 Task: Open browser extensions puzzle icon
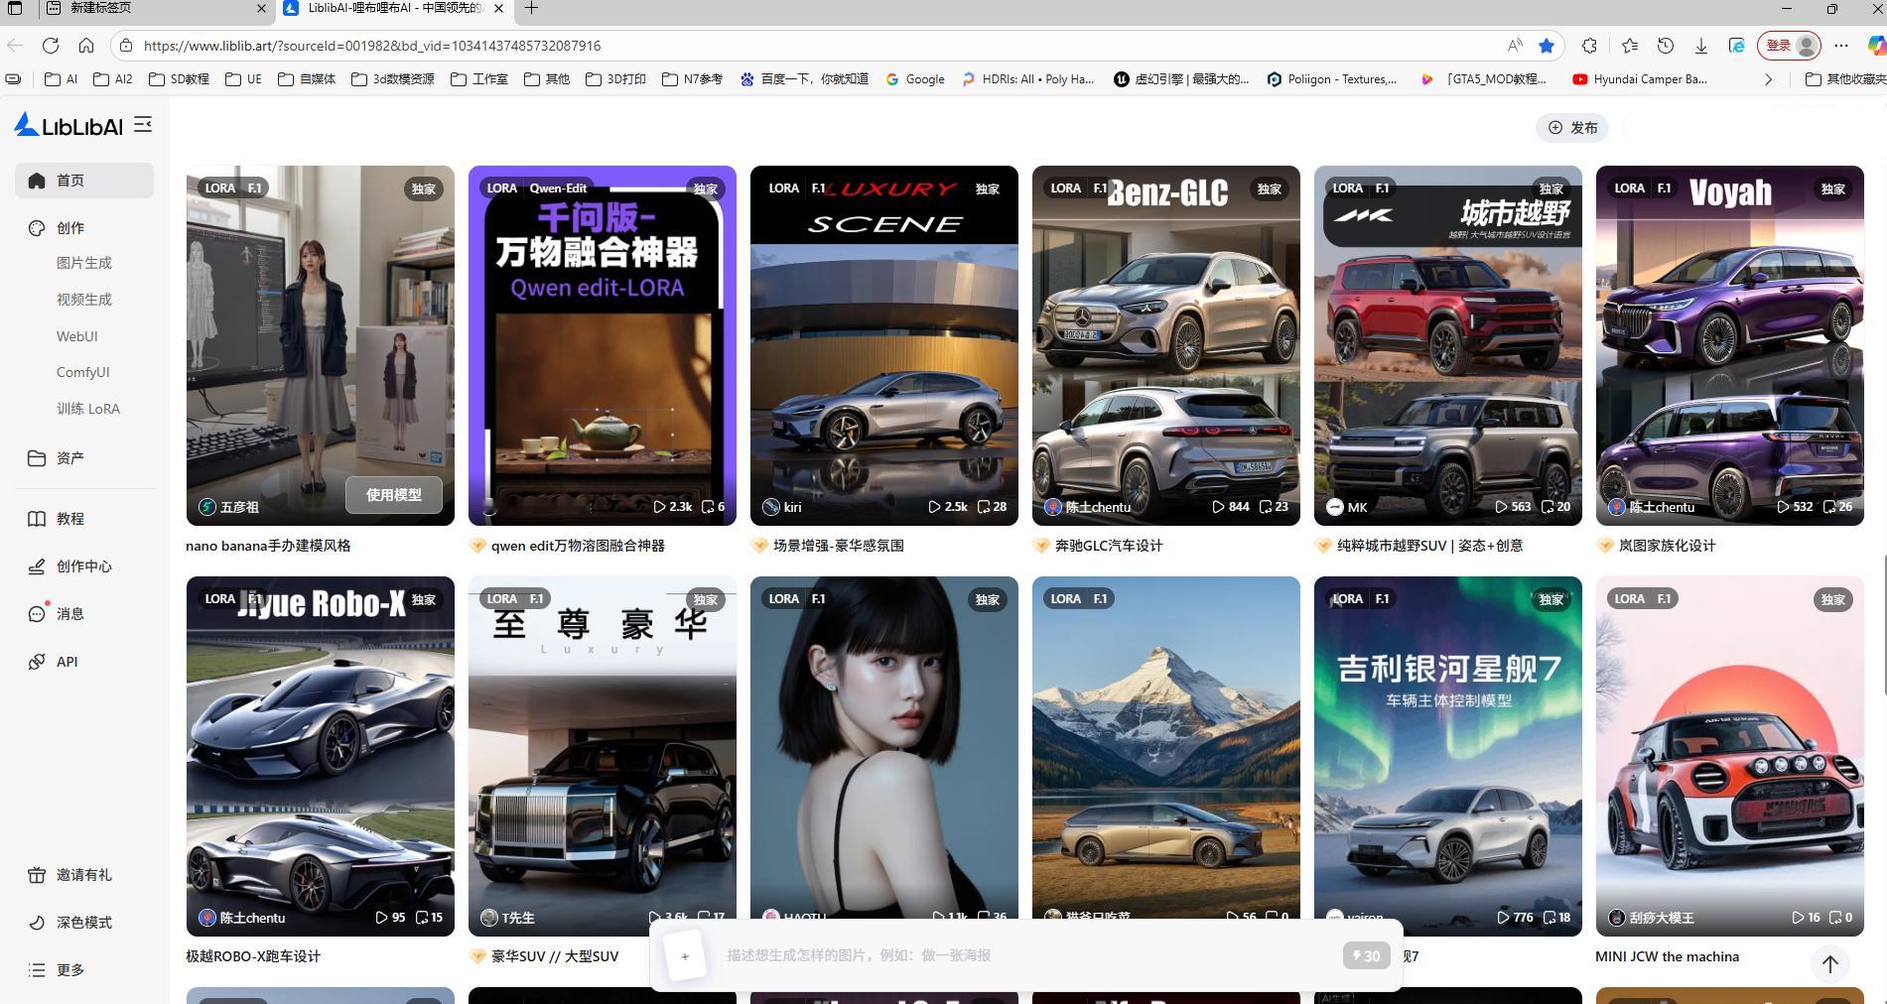(x=1589, y=46)
